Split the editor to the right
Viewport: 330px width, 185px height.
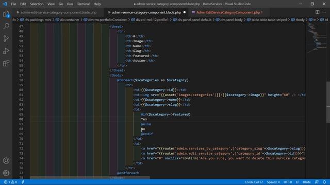click(x=317, y=12)
